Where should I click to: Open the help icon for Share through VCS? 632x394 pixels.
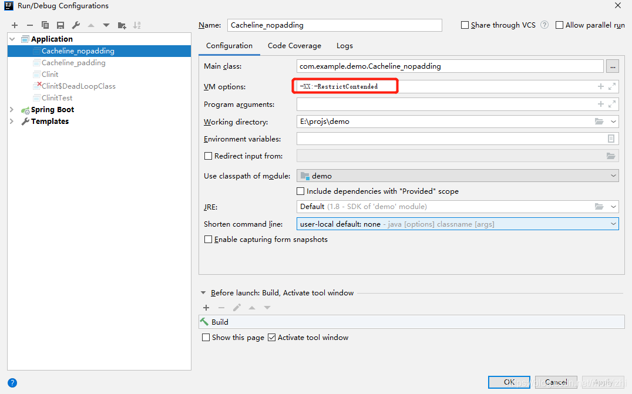[x=544, y=25]
